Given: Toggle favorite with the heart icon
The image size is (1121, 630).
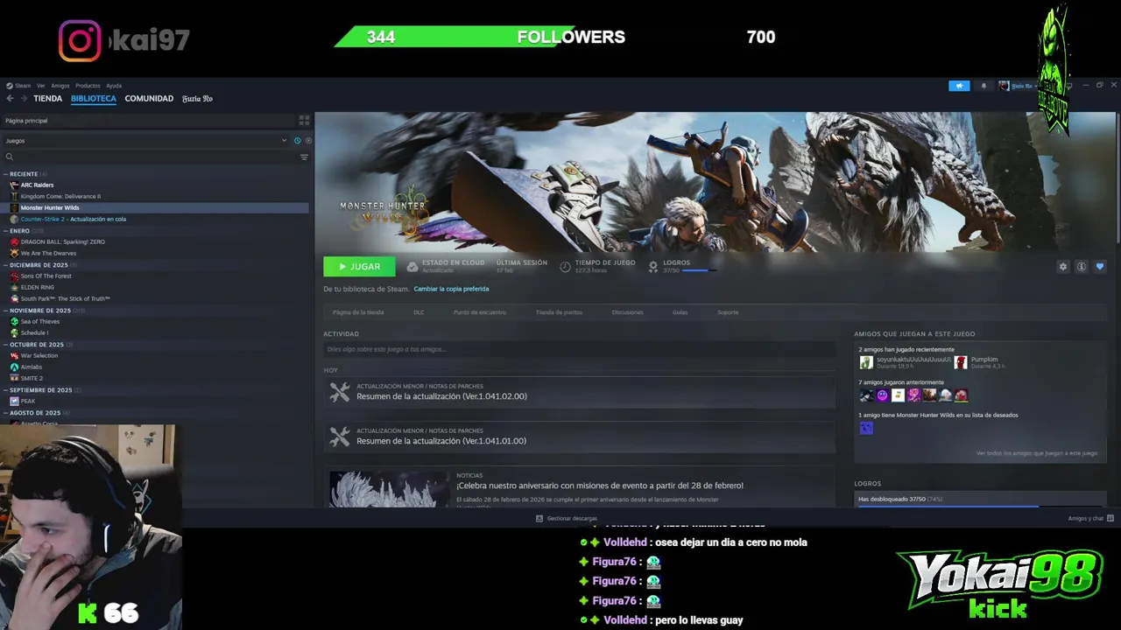Looking at the screenshot, I should point(1100,267).
